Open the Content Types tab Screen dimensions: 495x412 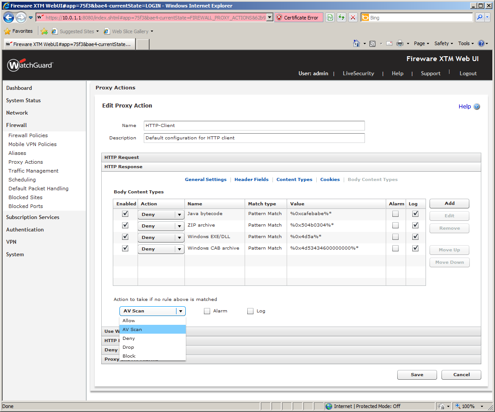click(x=294, y=179)
